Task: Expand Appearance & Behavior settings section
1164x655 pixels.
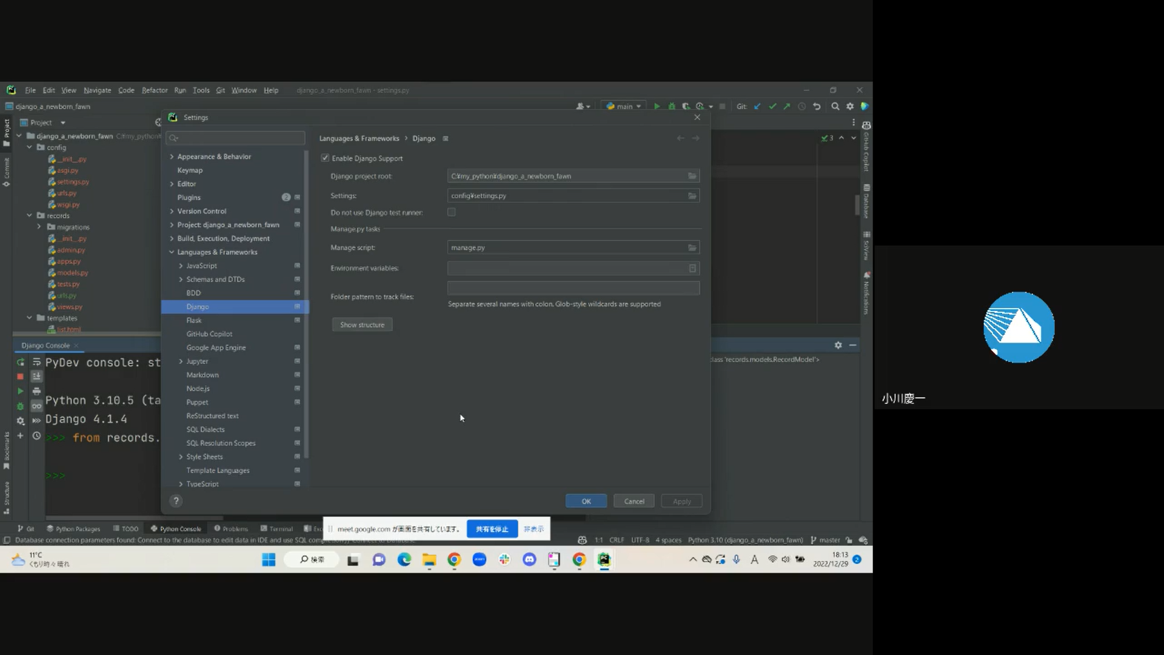Action: click(x=172, y=156)
